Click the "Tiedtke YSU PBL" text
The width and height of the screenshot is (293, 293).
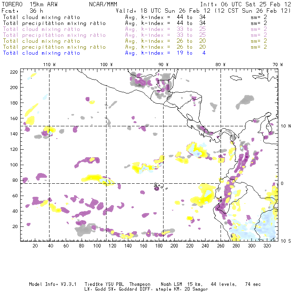104,284
